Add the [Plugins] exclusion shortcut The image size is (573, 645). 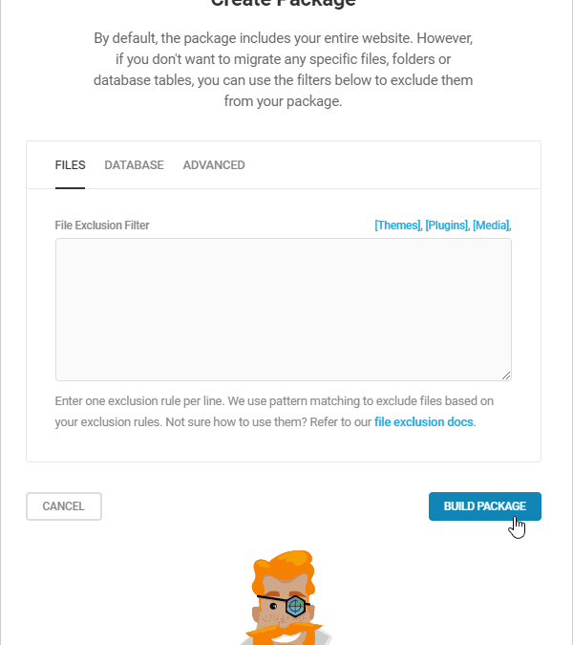[x=446, y=226]
